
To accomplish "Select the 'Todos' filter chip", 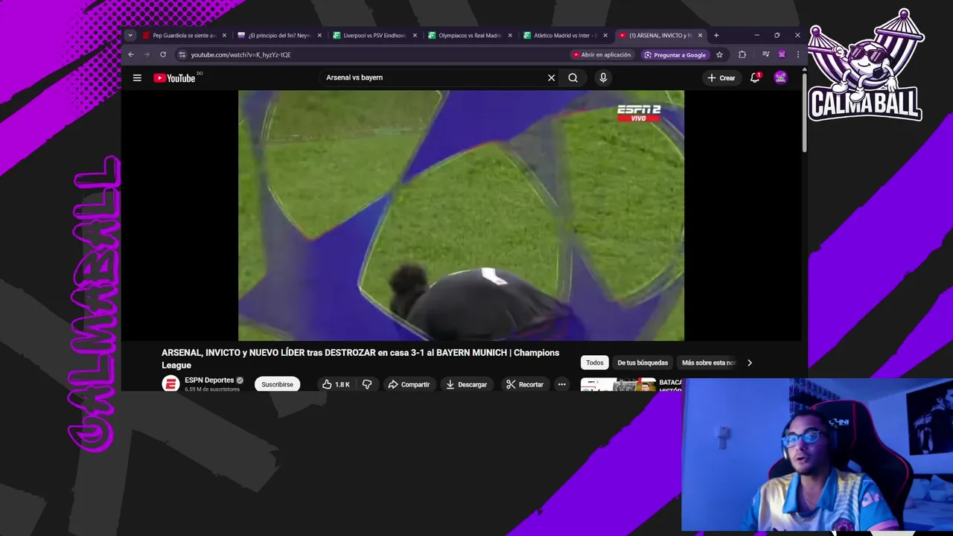I will [x=595, y=363].
